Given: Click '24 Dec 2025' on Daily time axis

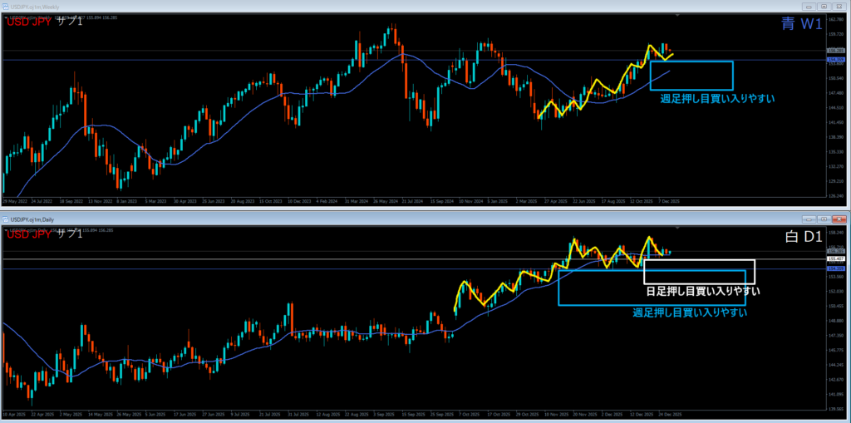Looking at the screenshot, I should coord(669,415).
